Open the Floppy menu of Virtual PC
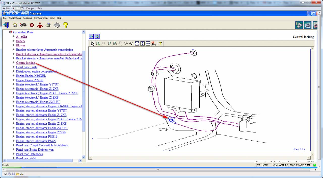This screenshot has width=323, height=178. tap(30, 8)
